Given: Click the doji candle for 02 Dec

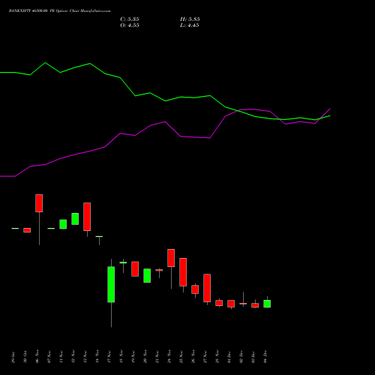Looking at the screenshot, I should (243, 304).
